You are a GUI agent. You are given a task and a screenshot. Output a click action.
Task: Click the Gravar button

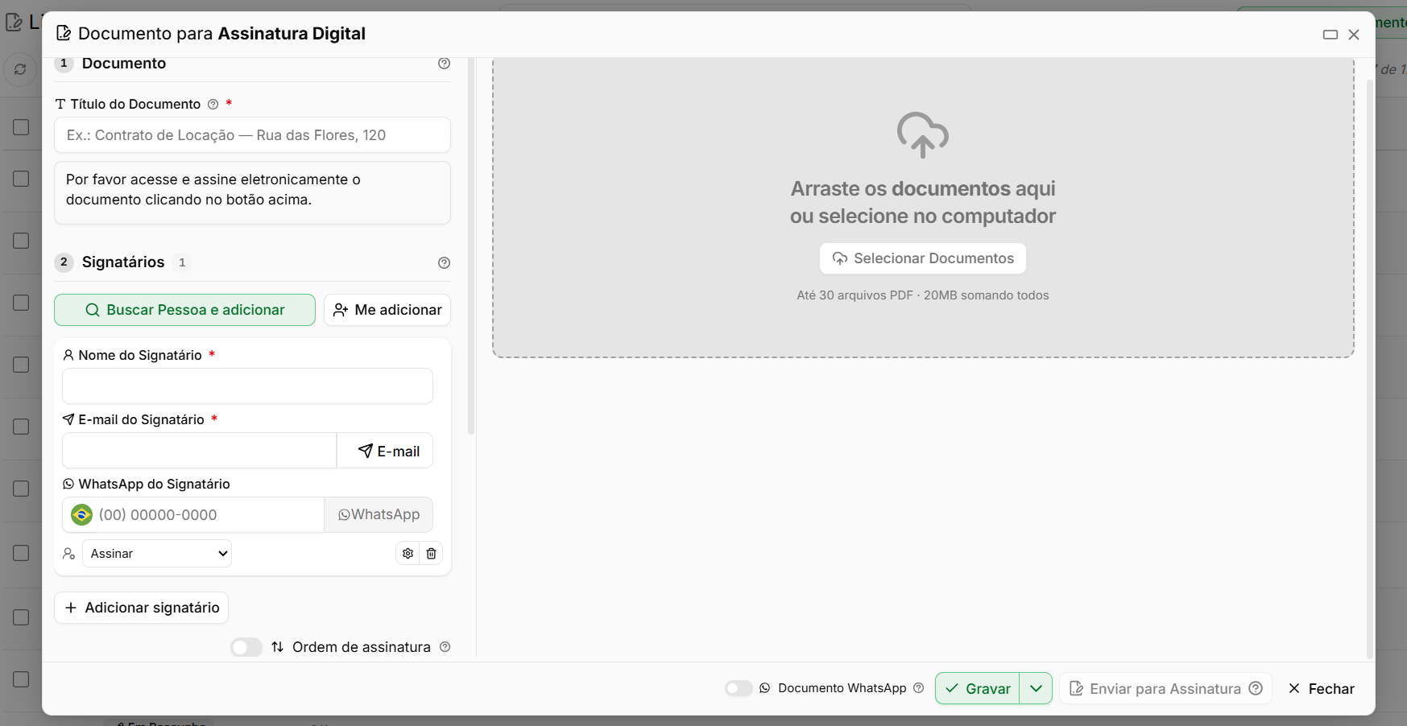tap(978, 688)
